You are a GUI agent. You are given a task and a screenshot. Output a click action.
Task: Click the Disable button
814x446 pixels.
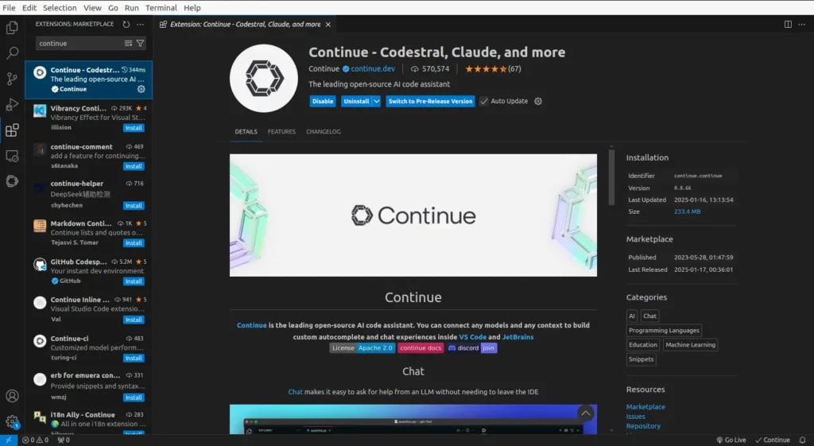323,101
